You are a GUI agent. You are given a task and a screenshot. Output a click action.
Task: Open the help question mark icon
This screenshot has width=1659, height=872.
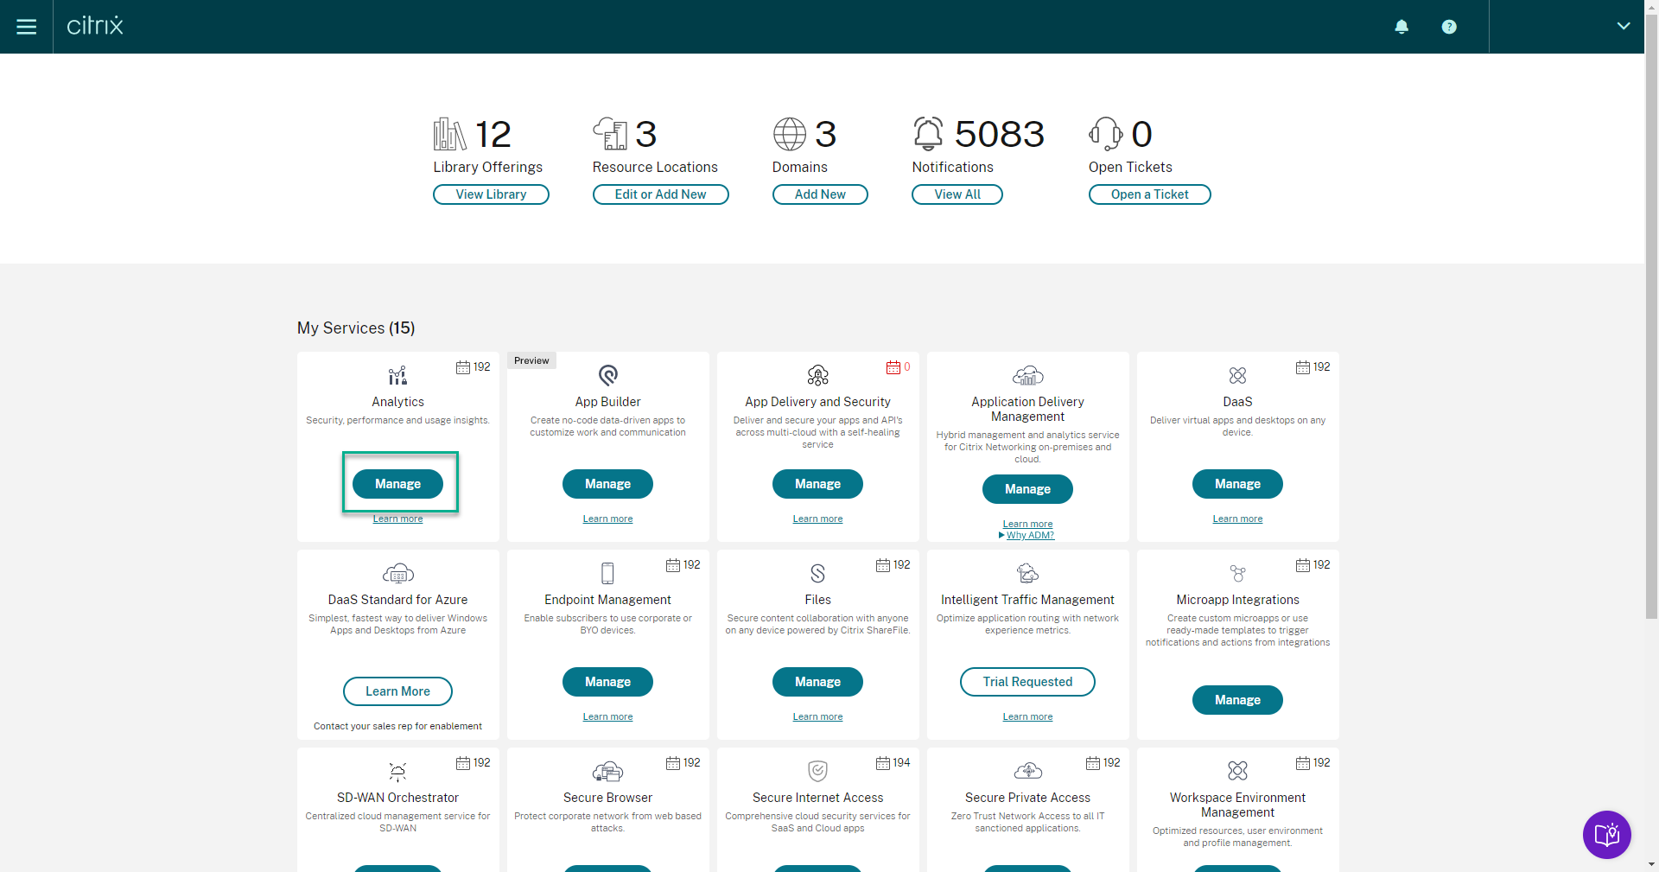coord(1449,27)
